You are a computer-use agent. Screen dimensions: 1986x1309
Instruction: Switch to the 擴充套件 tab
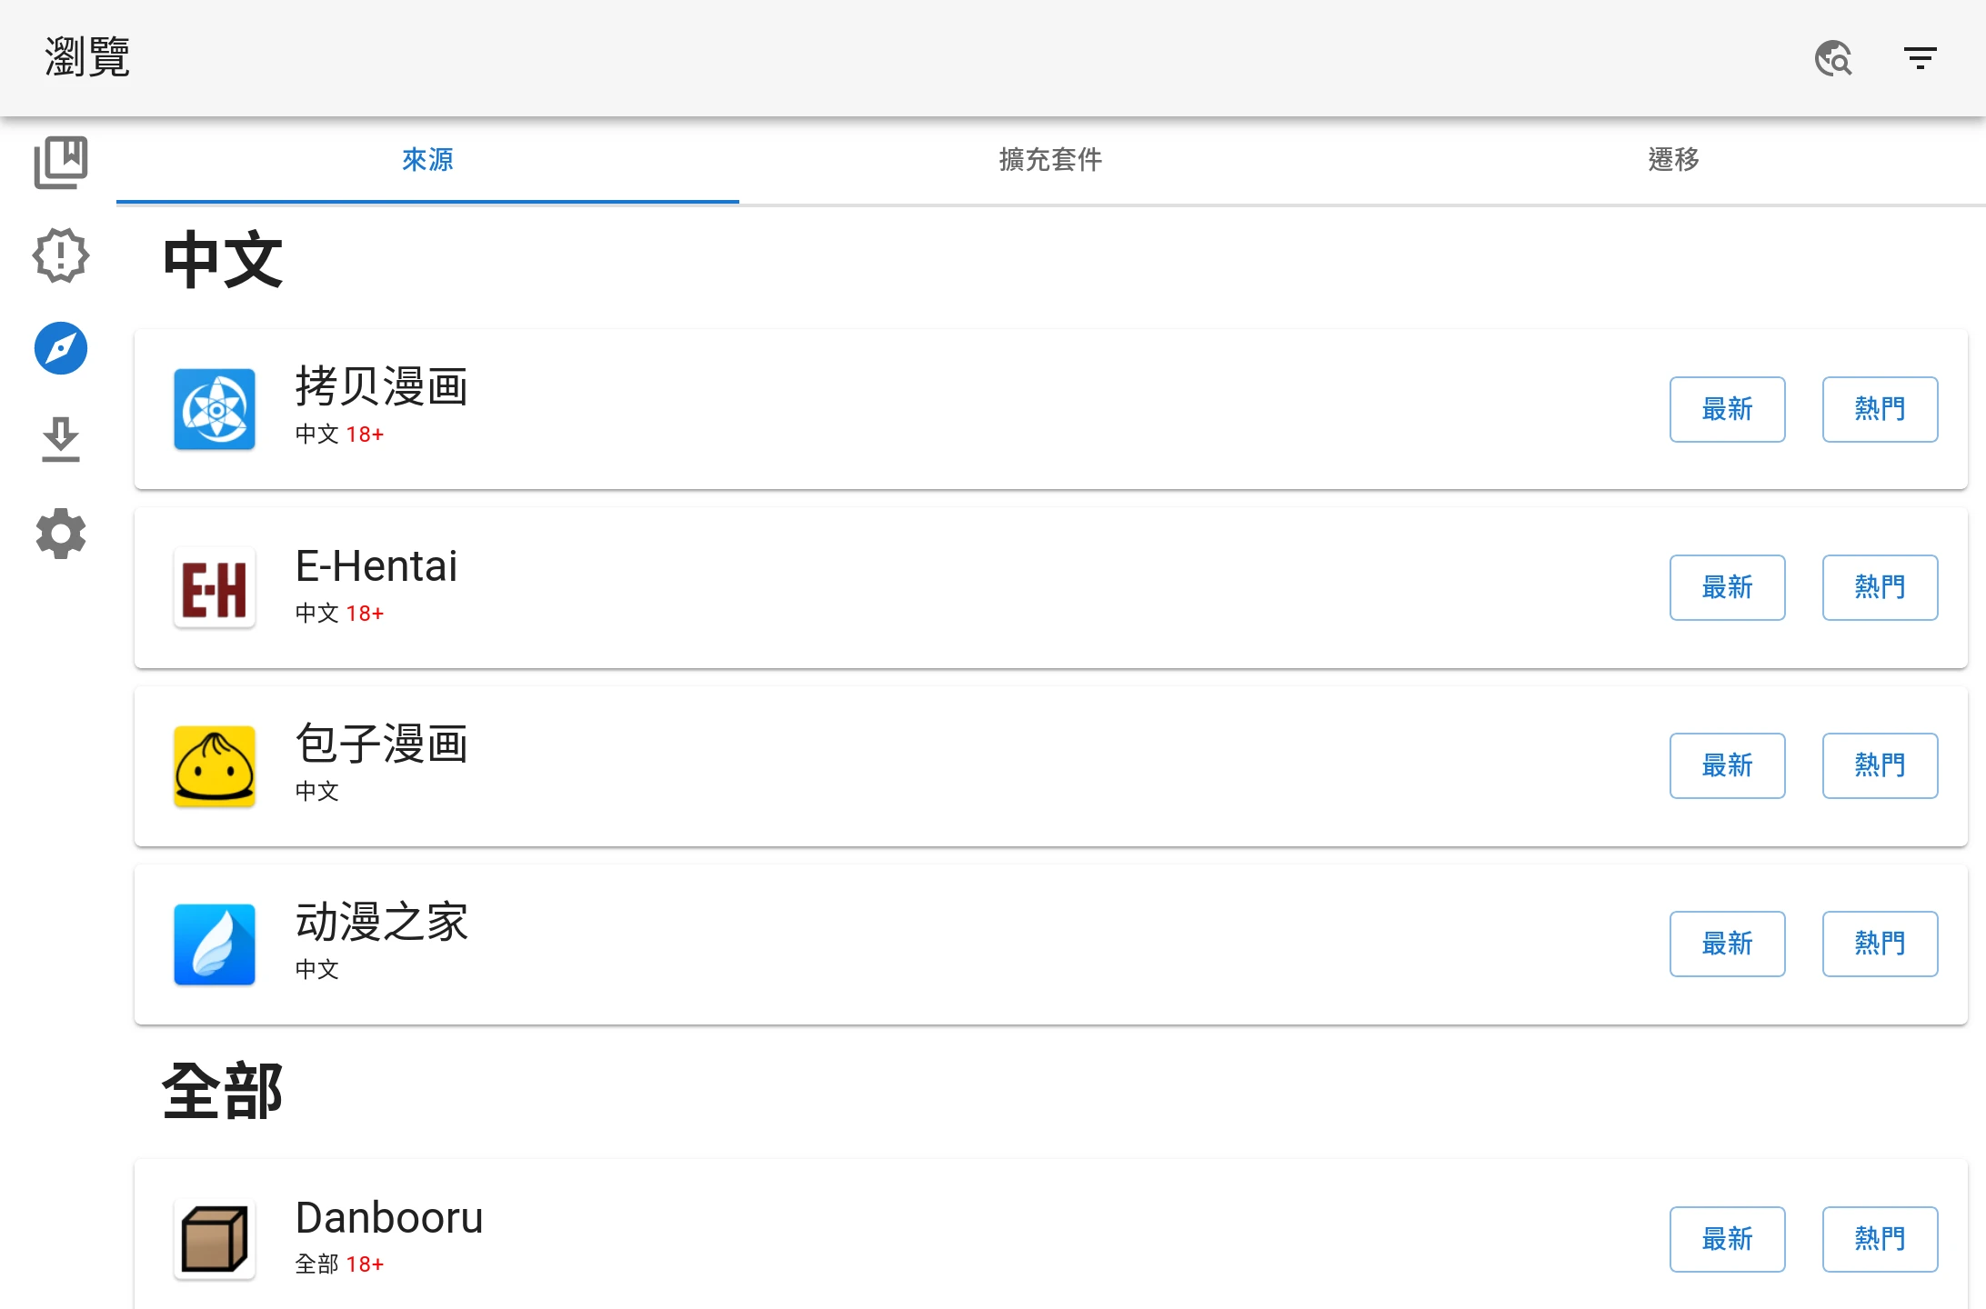tap(1050, 160)
